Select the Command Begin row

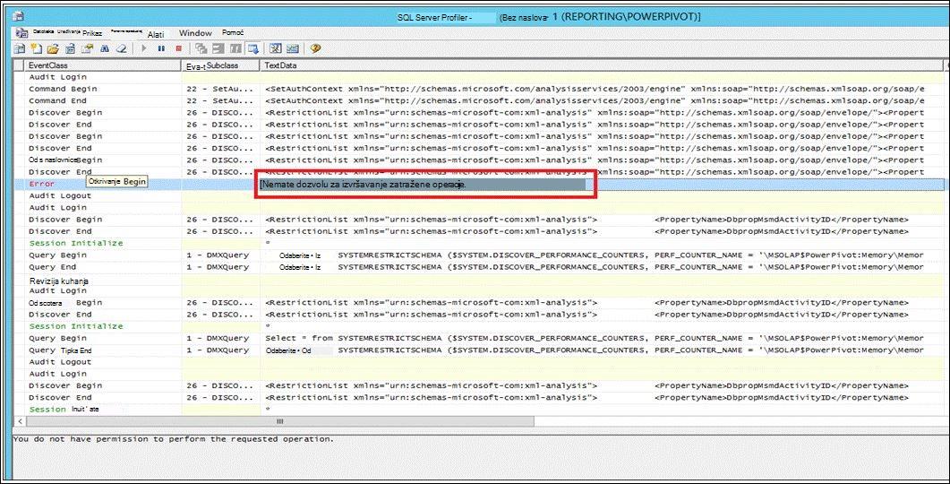(x=479, y=89)
